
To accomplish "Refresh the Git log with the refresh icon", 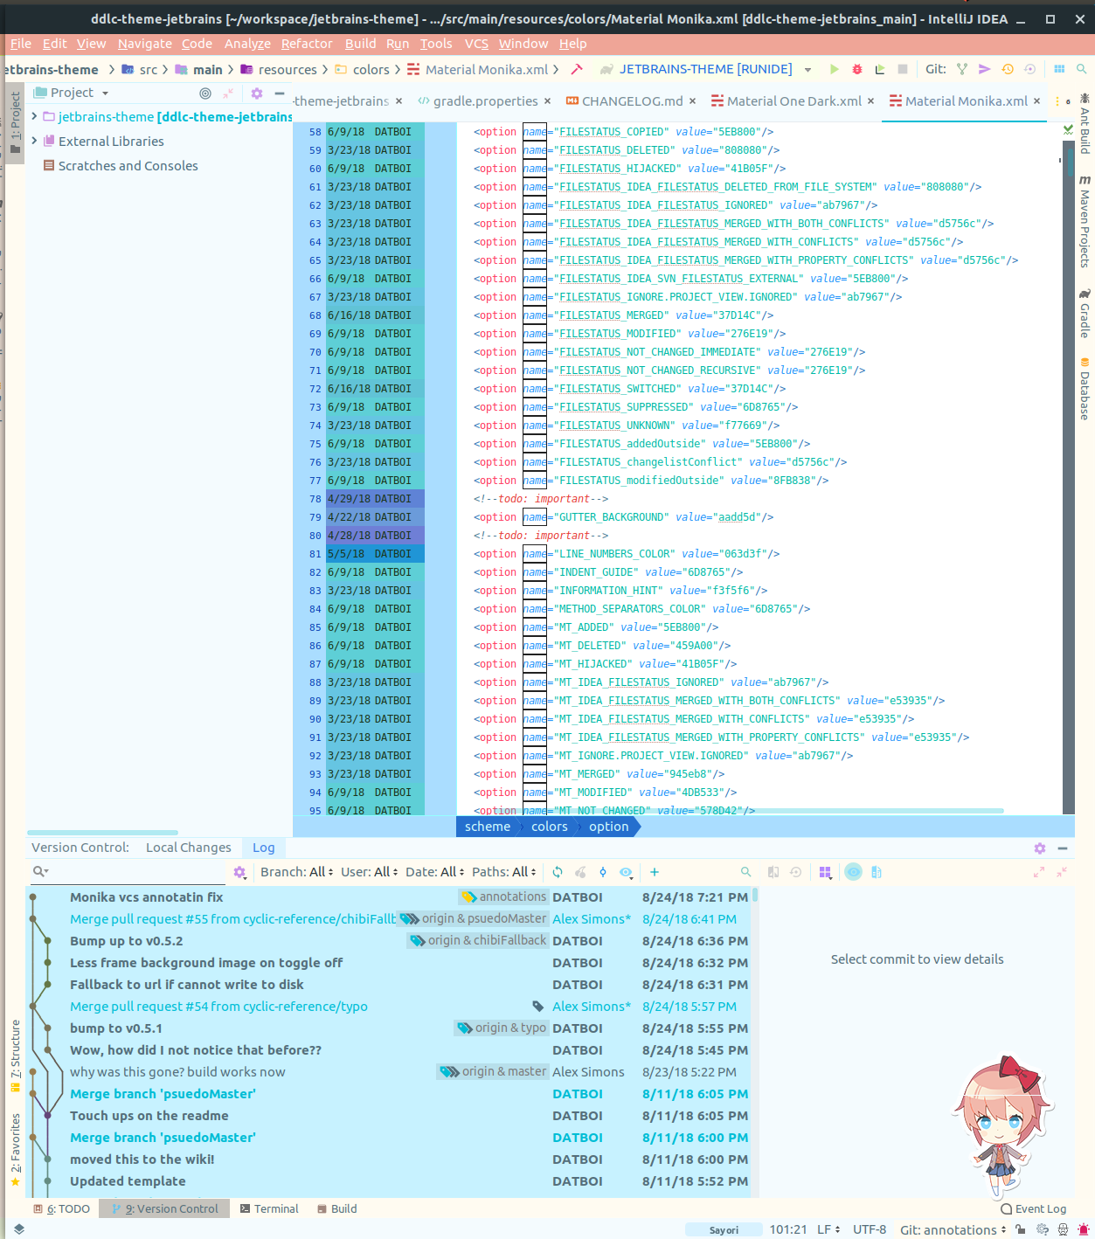I will 557,871.
